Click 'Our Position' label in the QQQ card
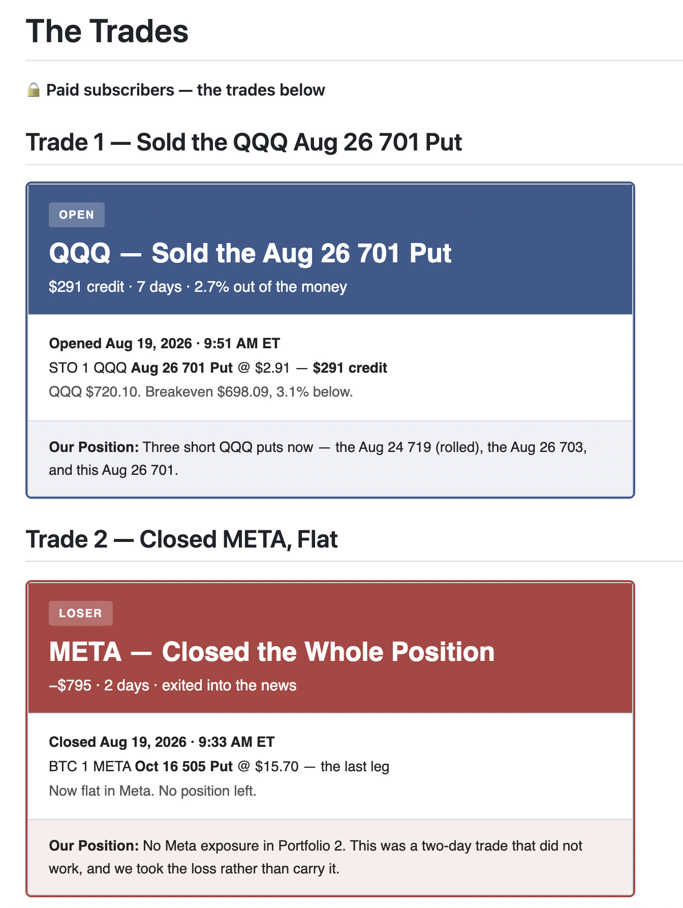Image resolution: width=683 pixels, height=908 pixels. point(94,447)
